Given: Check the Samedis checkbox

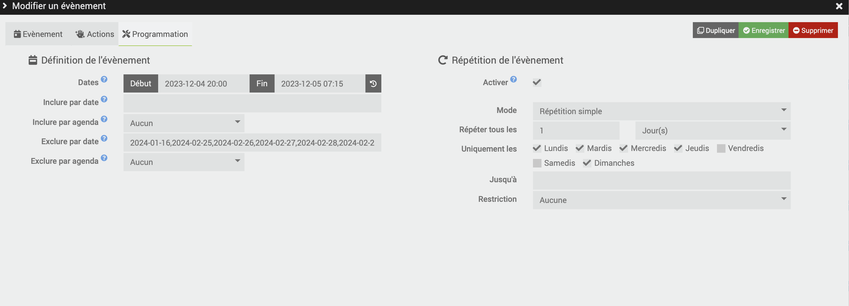Looking at the screenshot, I should click(537, 164).
